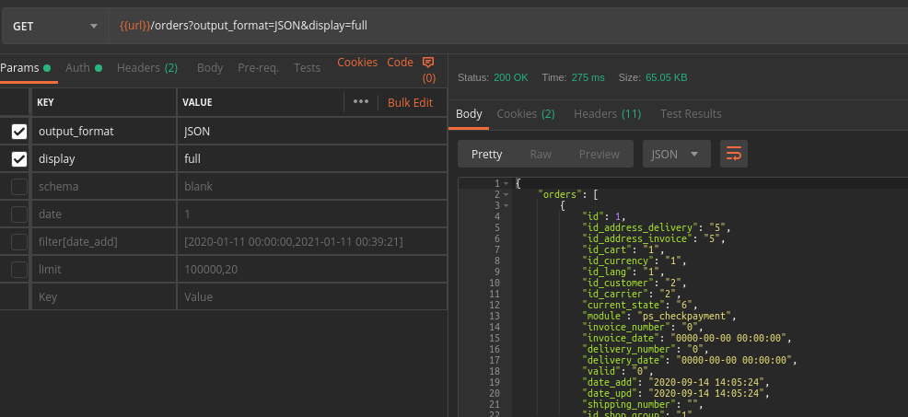The image size is (908, 417).
Task: Click the schema key cell
Action: (x=104, y=187)
